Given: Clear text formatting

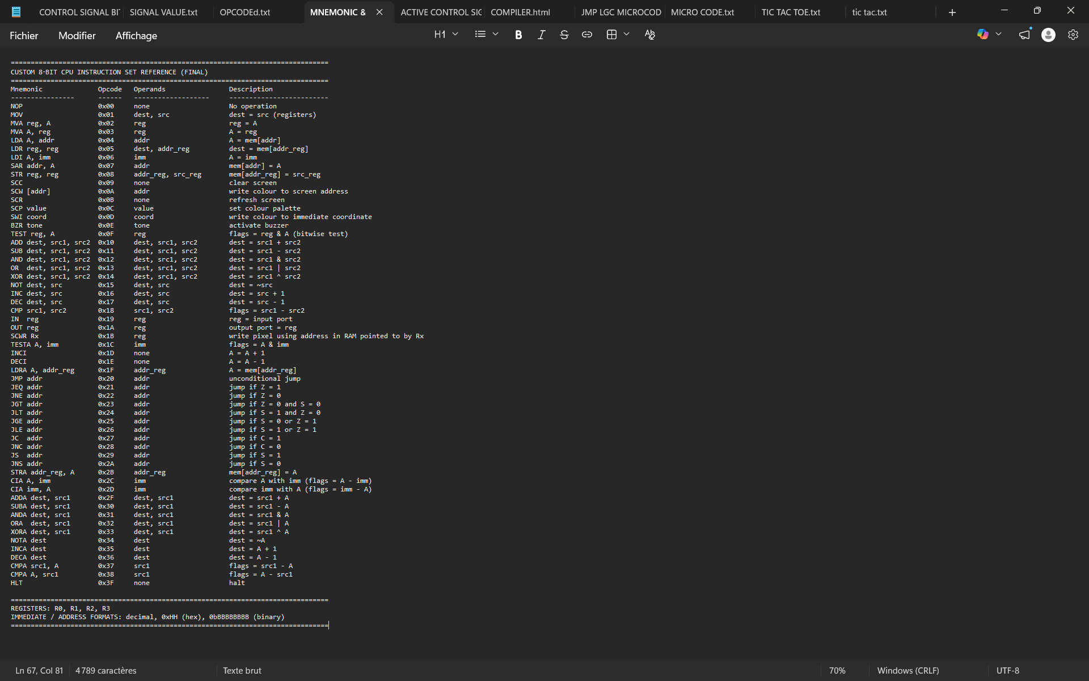Looking at the screenshot, I should pyautogui.click(x=650, y=35).
